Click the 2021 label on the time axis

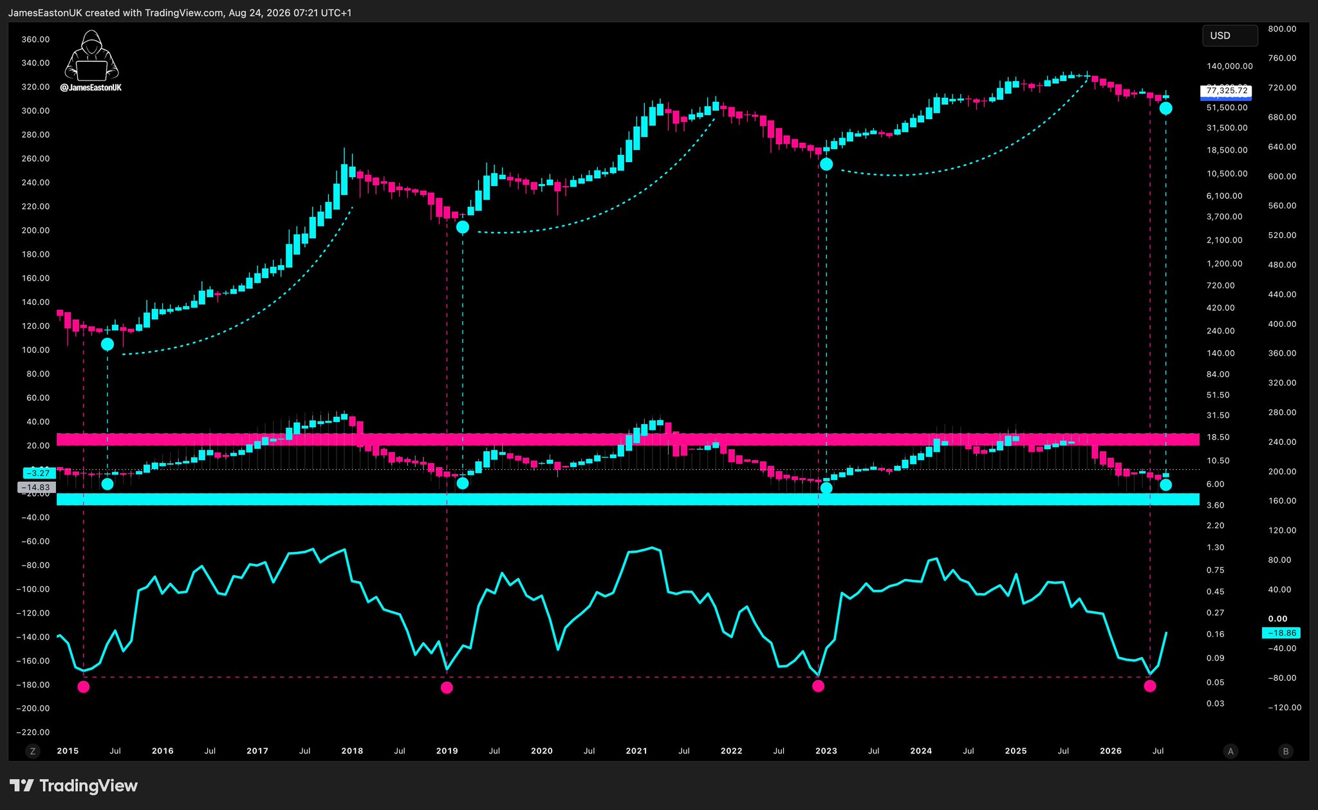click(636, 751)
